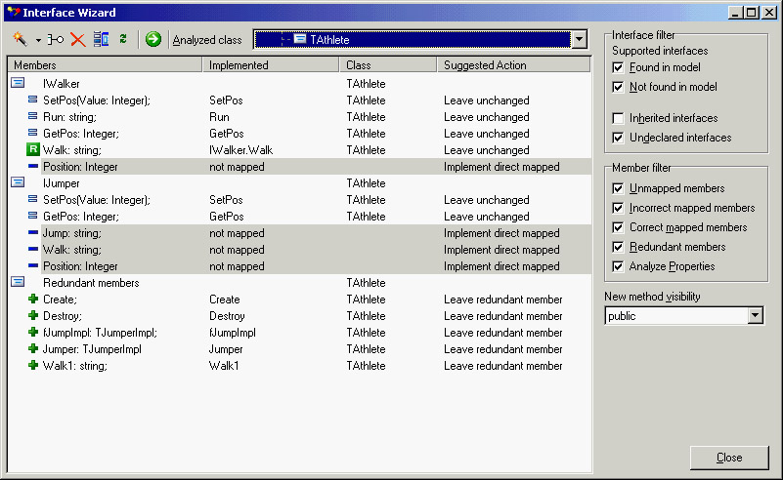
Task: Open the Analyzed class dropdown
Action: point(579,40)
